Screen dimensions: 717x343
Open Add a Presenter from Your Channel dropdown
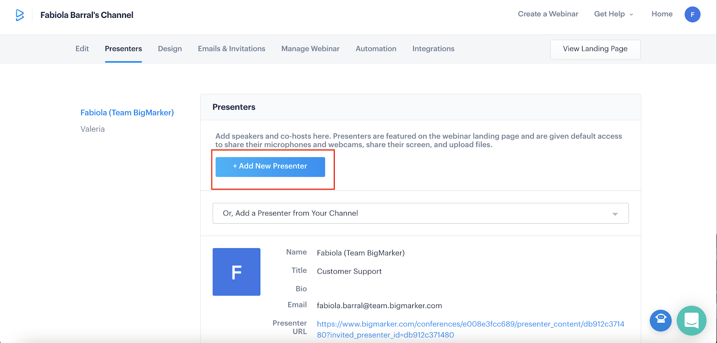pos(420,213)
